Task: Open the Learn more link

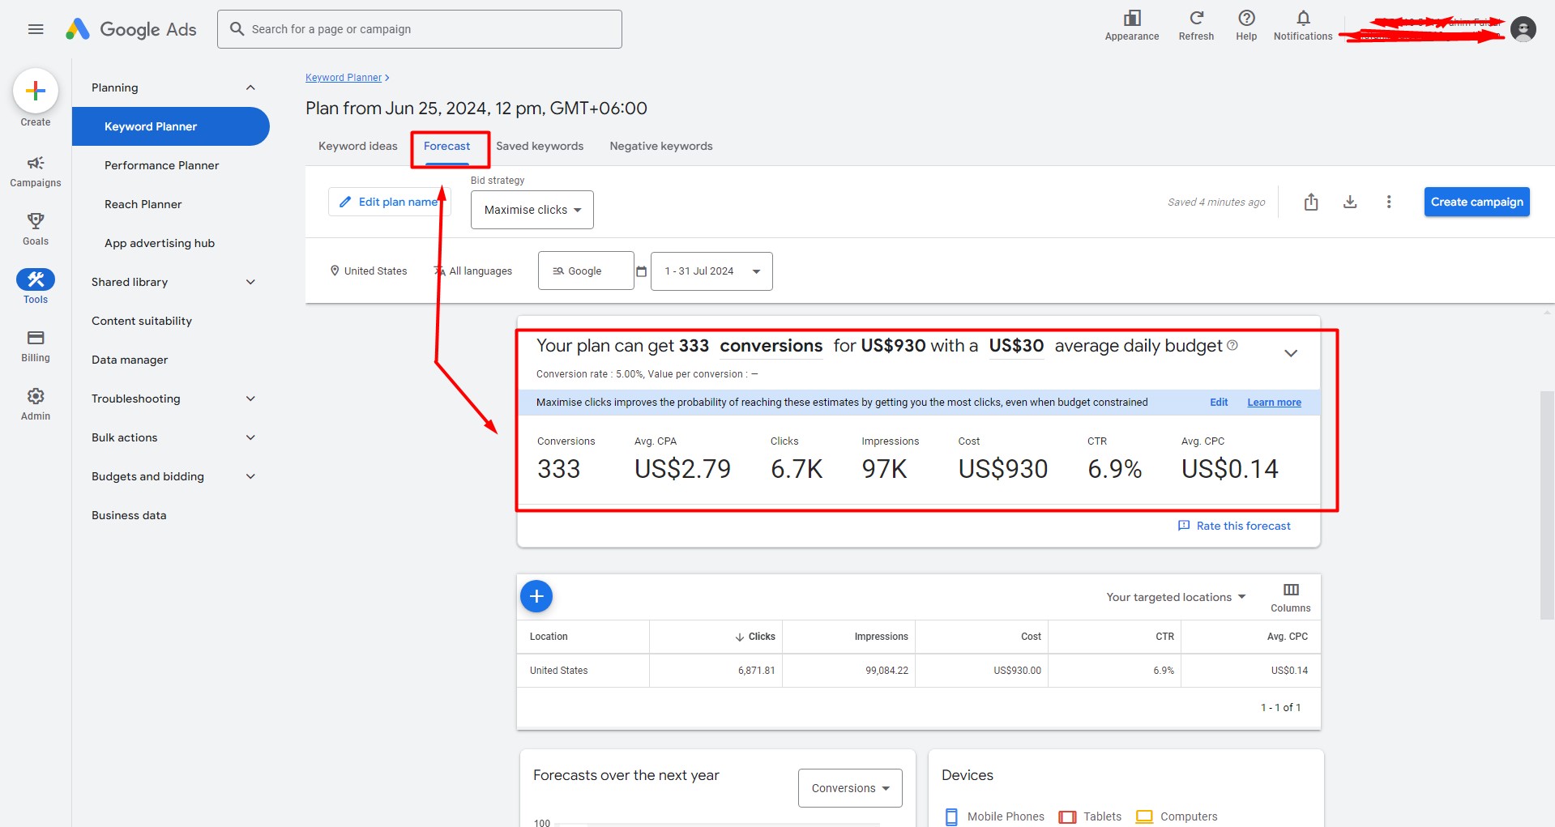Action: coord(1274,402)
